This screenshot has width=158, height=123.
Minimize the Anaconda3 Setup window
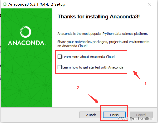[120, 4]
